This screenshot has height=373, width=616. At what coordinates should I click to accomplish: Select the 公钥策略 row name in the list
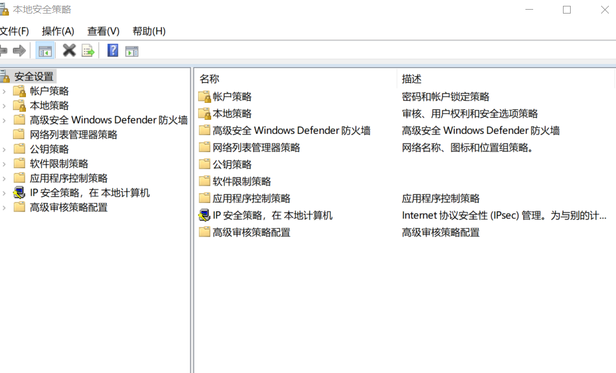click(232, 164)
